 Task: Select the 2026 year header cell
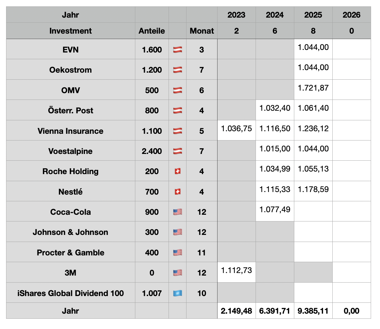coord(352,15)
